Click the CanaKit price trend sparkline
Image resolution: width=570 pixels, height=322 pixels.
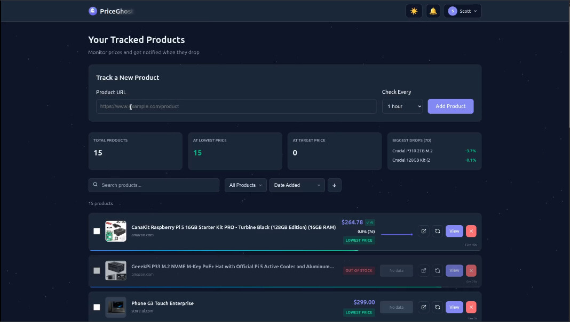397,234
